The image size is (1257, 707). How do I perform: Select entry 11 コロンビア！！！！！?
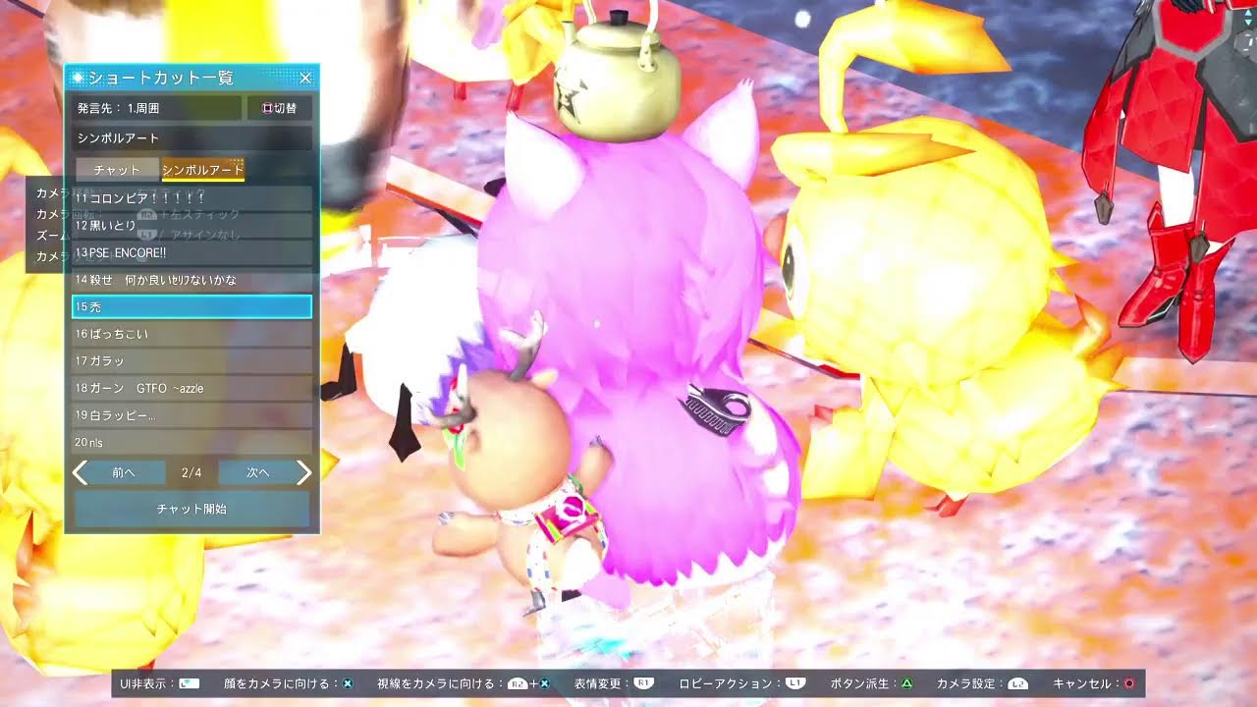coord(192,198)
